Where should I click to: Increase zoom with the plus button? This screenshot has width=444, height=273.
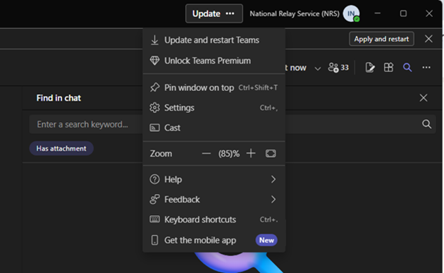coord(251,154)
